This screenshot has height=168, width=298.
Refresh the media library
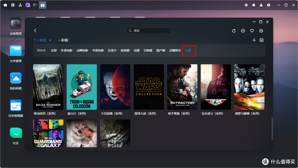[x=234, y=31]
